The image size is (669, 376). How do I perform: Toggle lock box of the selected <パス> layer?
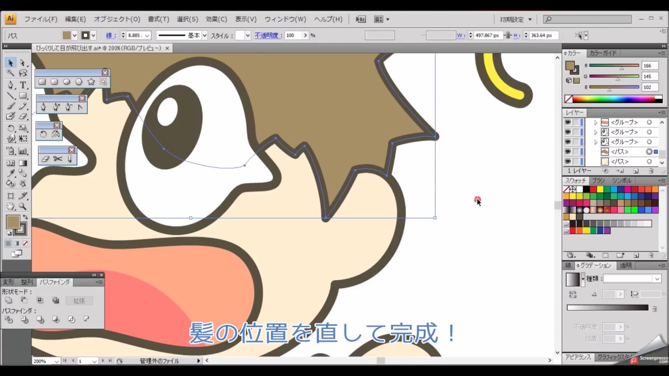[x=576, y=151]
